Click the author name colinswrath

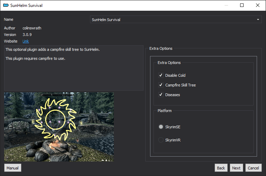point(32,28)
